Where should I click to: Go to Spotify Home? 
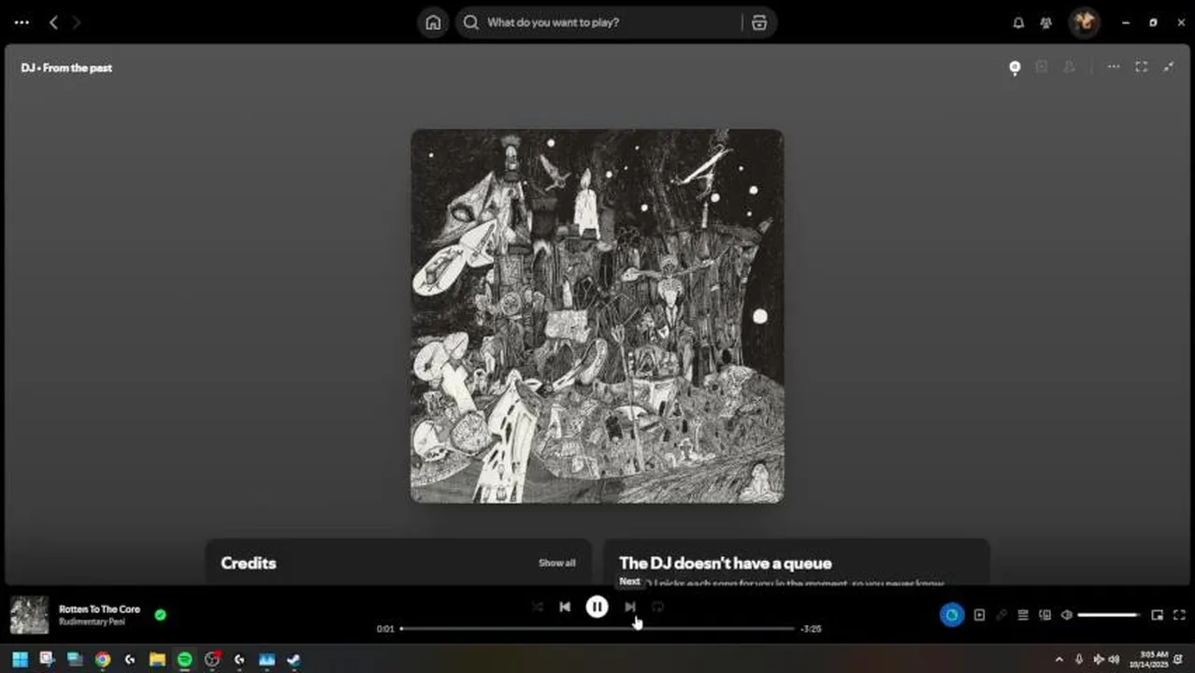433,22
